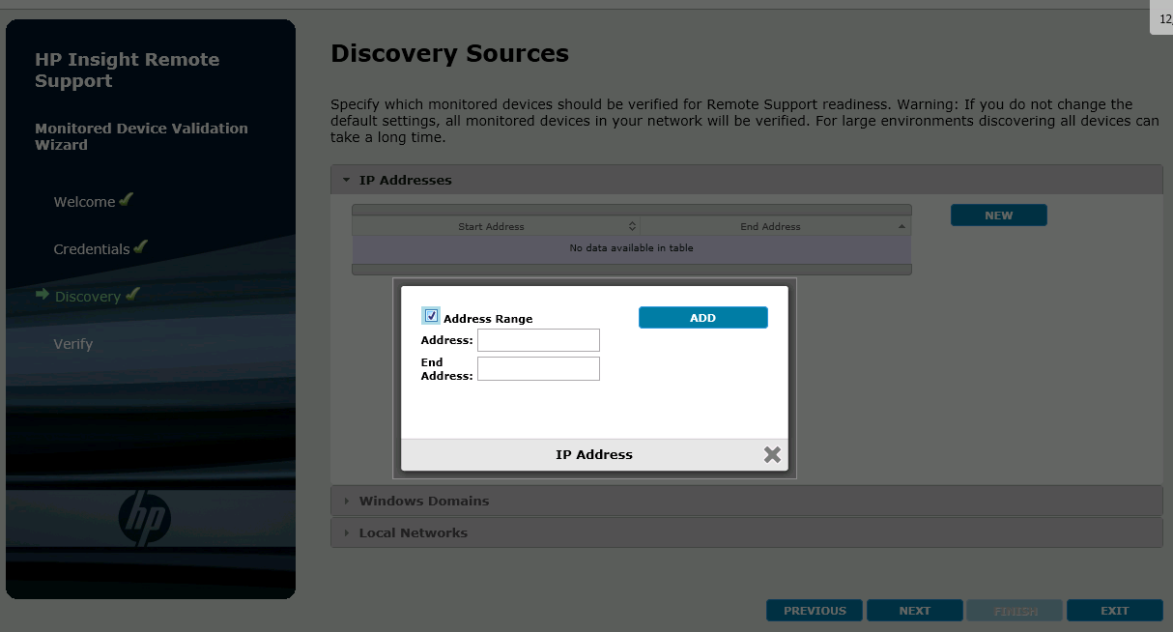Click the green checkmark beside Welcome
Viewport: 1173px width, 632px height.
point(126,200)
